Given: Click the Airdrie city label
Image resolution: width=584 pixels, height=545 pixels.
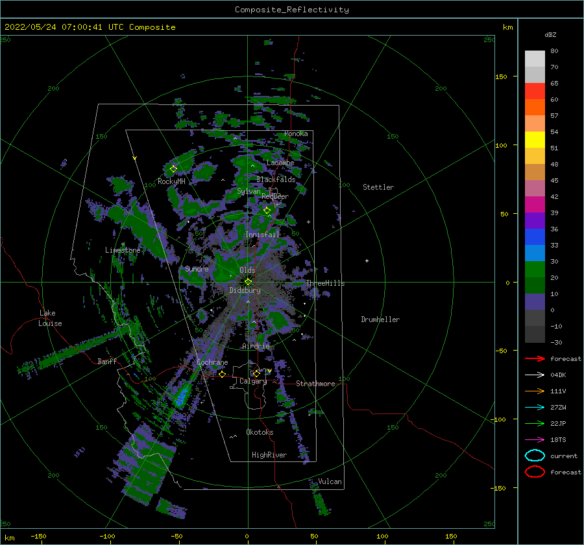Looking at the screenshot, I should click(256, 346).
